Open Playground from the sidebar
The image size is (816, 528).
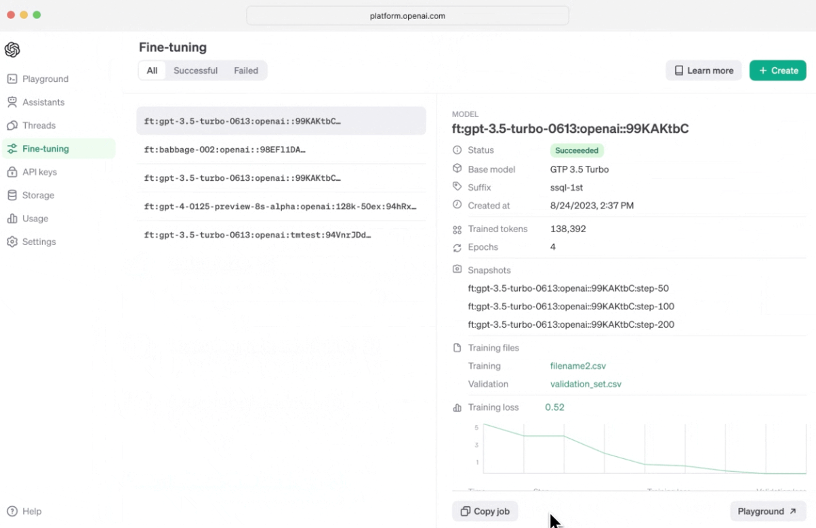click(x=45, y=79)
